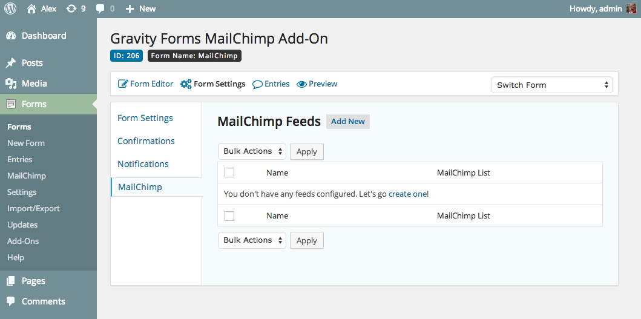The image size is (641, 319).
Task: Click the updates refresh icon in the admin bar
Action: pos(71,8)
